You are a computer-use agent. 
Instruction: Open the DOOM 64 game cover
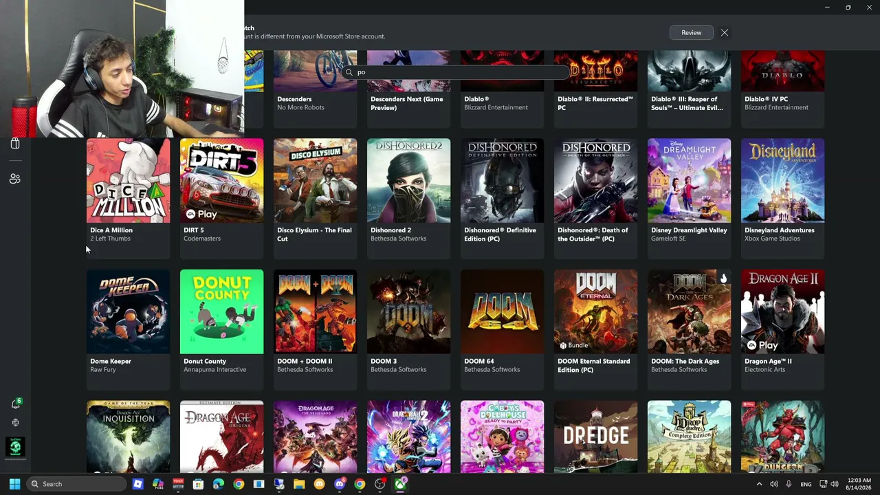(x=502, y=311)
